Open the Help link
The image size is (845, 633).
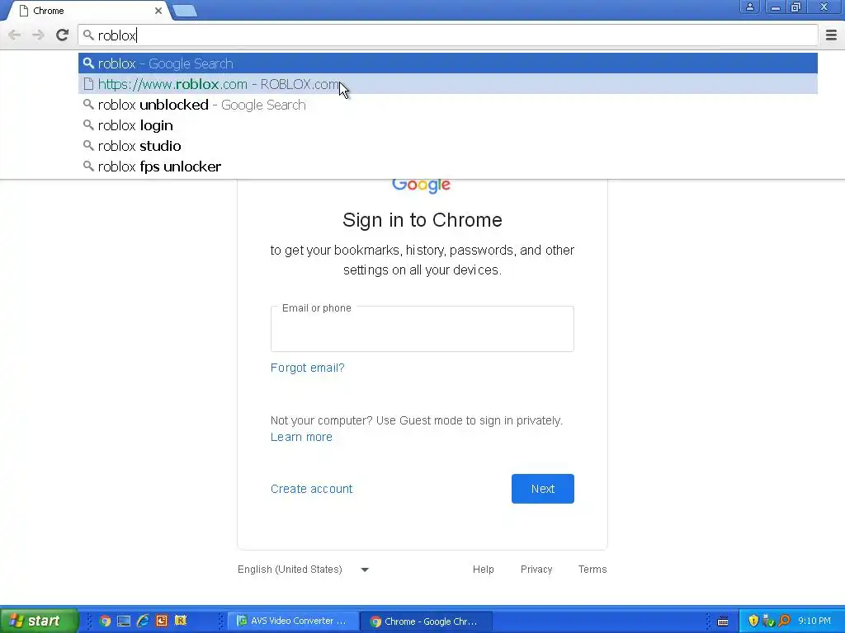click(x=483, y=570)
